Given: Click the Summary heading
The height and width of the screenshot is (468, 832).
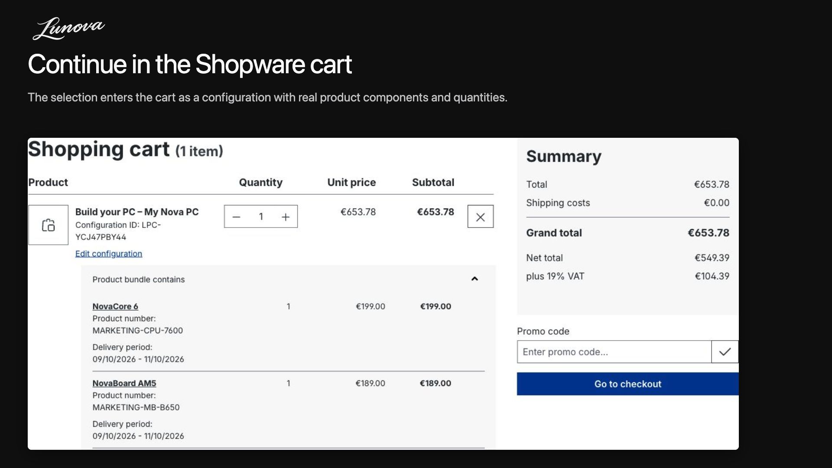Looking at the screenshot, I should tap(564, 156).
